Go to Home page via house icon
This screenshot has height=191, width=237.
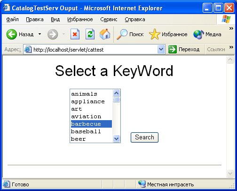[x=105, y=34]
